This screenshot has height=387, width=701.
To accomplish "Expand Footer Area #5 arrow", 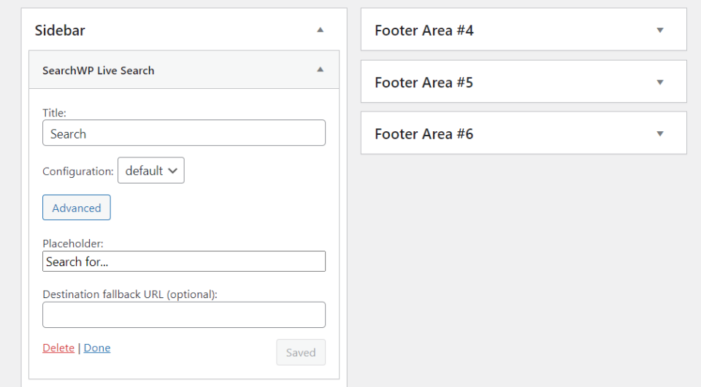I will (660, 82).
